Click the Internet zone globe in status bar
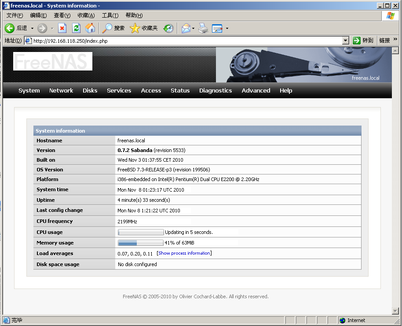The image size is (402, 326). pyautogui.click(x=342, y=320)
